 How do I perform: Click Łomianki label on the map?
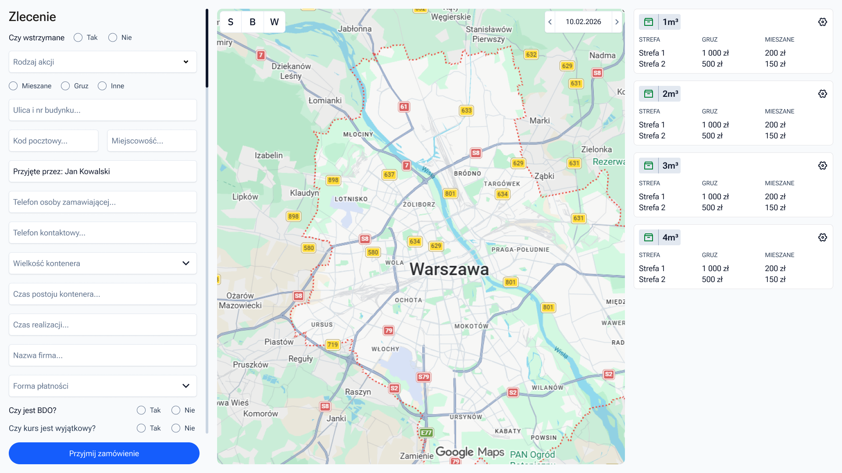tap(325, 100)
